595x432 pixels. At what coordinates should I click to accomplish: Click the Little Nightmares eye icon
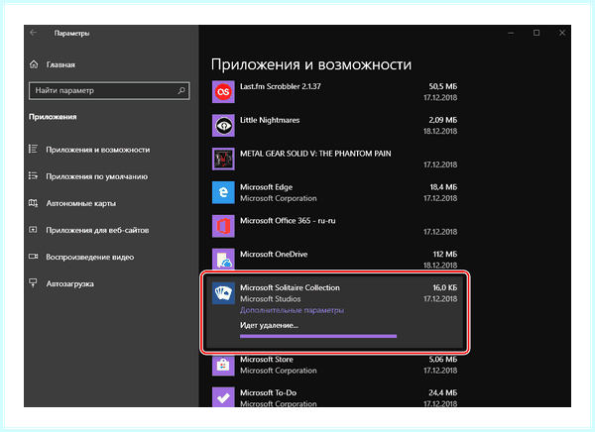(223, 126)
